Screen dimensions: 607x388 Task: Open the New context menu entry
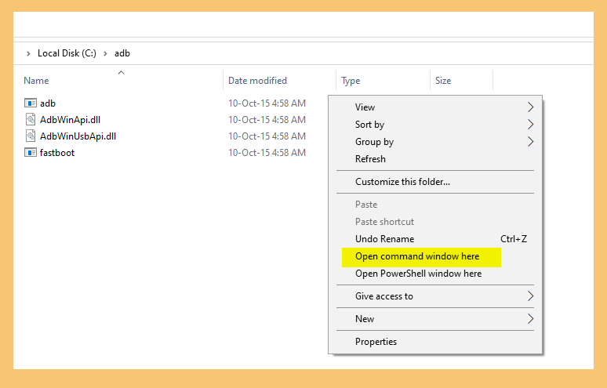click(x=435, y=319)
